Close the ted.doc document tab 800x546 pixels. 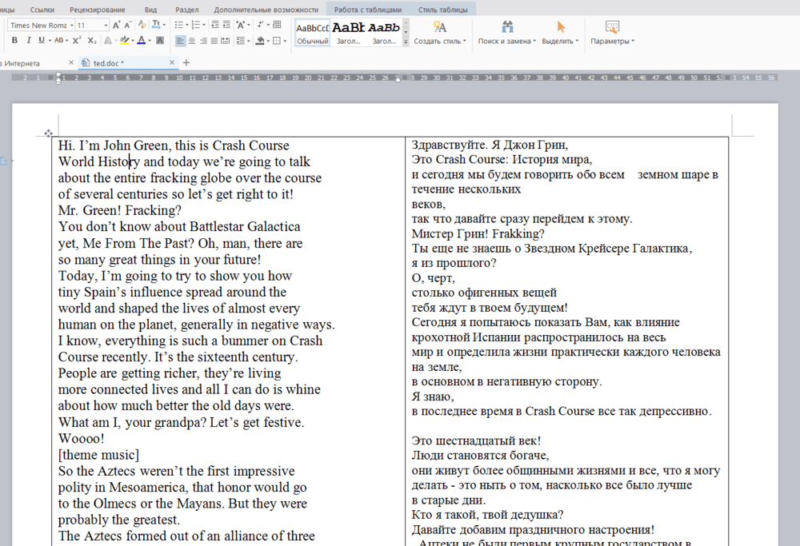tap(172, 62)
